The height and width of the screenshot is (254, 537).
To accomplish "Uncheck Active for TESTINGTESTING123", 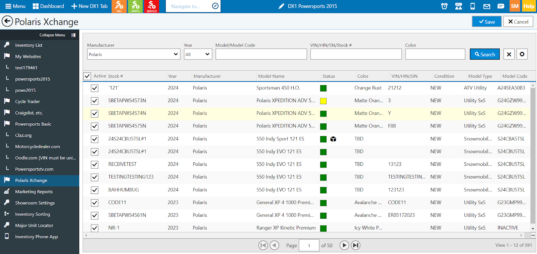I will point(95,177).
